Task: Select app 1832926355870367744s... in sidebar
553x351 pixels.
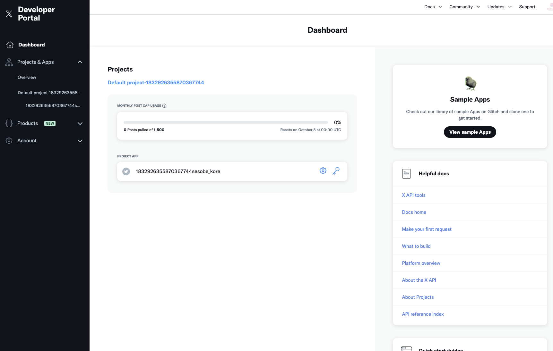Action: 53,105
